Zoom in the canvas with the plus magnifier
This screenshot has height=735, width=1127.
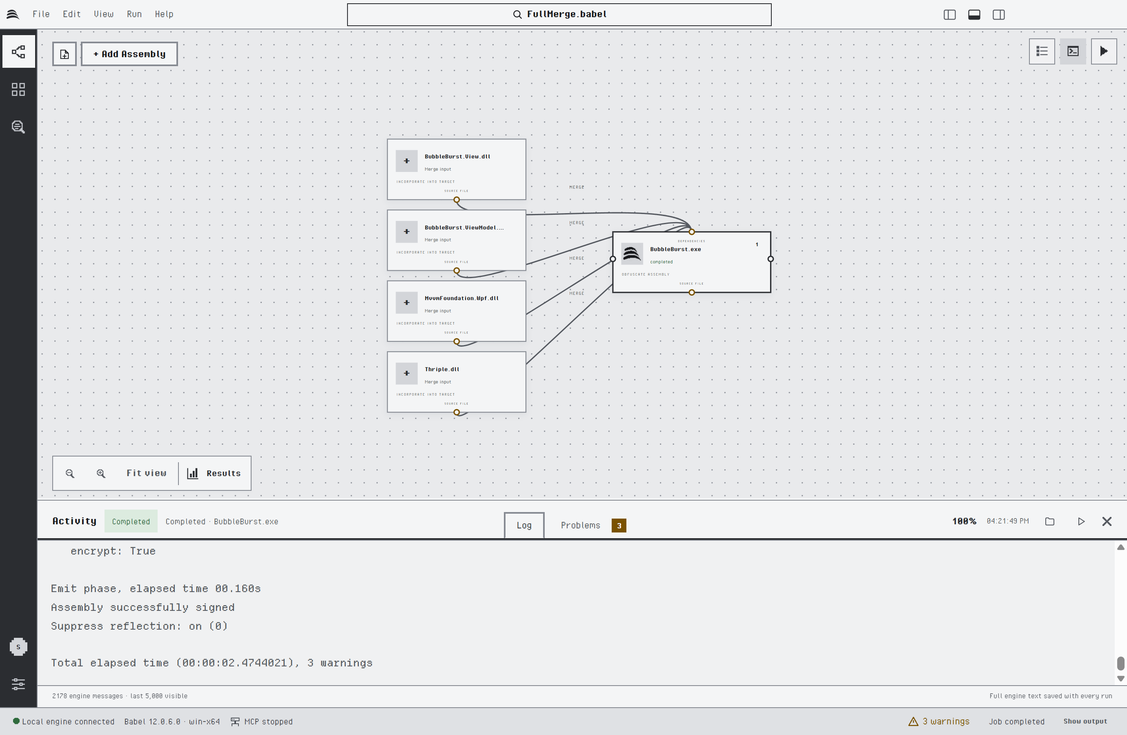tap(101, 474)
